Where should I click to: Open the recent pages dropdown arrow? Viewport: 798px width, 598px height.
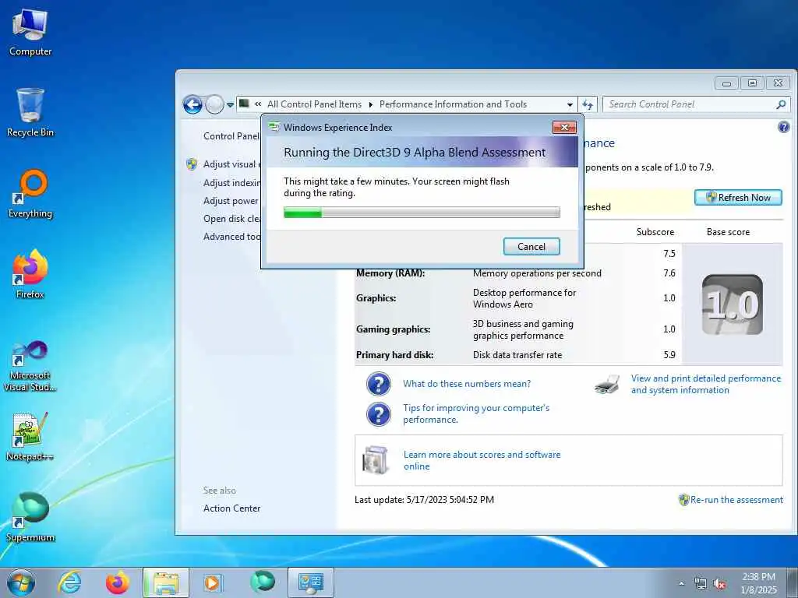(230, 105)
